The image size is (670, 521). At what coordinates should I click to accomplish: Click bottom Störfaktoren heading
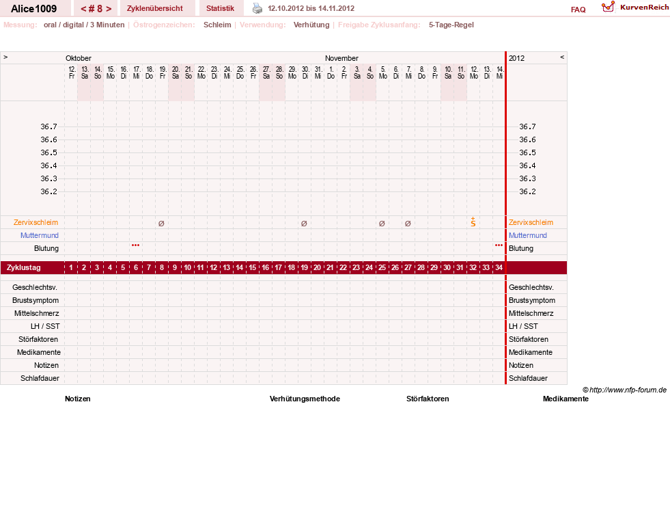coord(428,399)
